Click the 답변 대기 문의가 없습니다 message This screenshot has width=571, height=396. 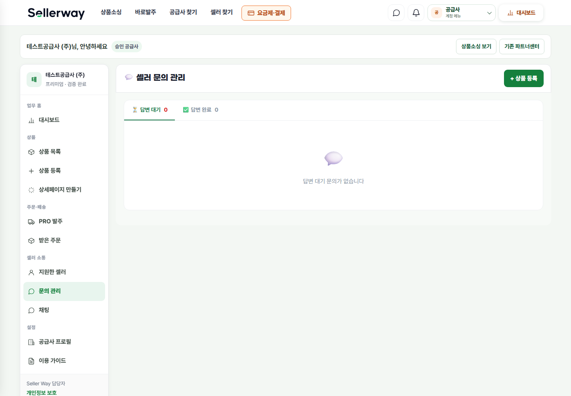(x=333, y=181)
